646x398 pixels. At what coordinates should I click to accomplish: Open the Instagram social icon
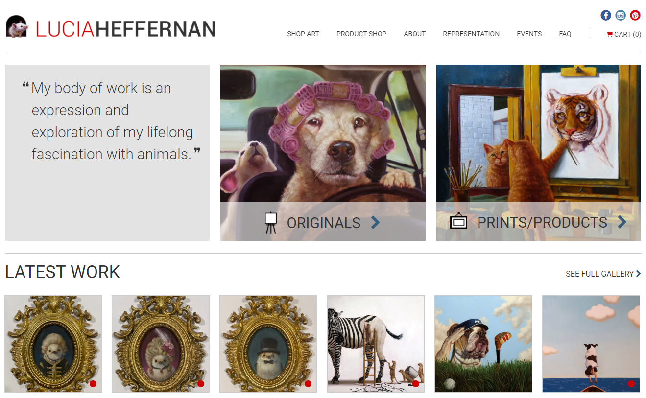tap(621, 15)
